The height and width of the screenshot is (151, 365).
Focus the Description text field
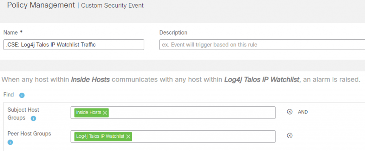tap(262, 45)
